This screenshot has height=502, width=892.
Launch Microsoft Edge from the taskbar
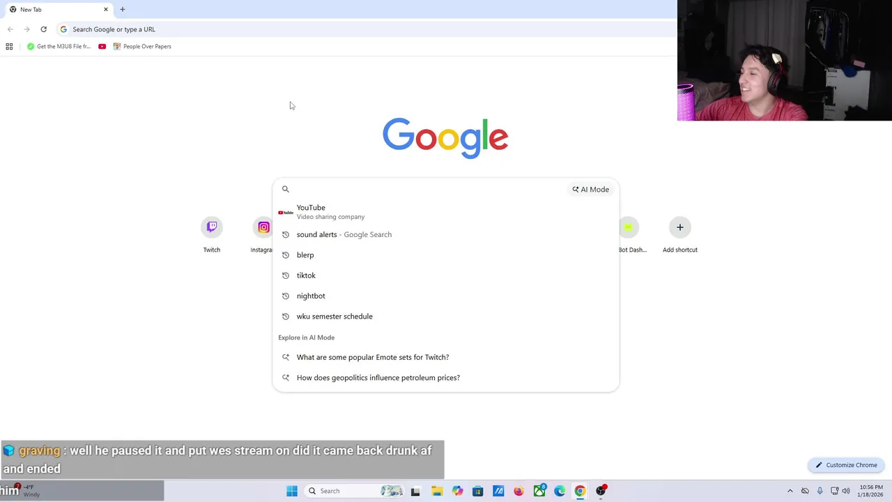pyautogui.click(x=560, y=491)
